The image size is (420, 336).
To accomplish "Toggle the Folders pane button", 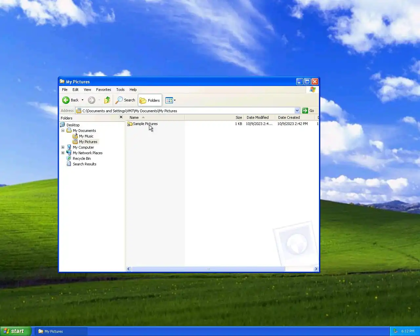I will click(x=150, y=100).
